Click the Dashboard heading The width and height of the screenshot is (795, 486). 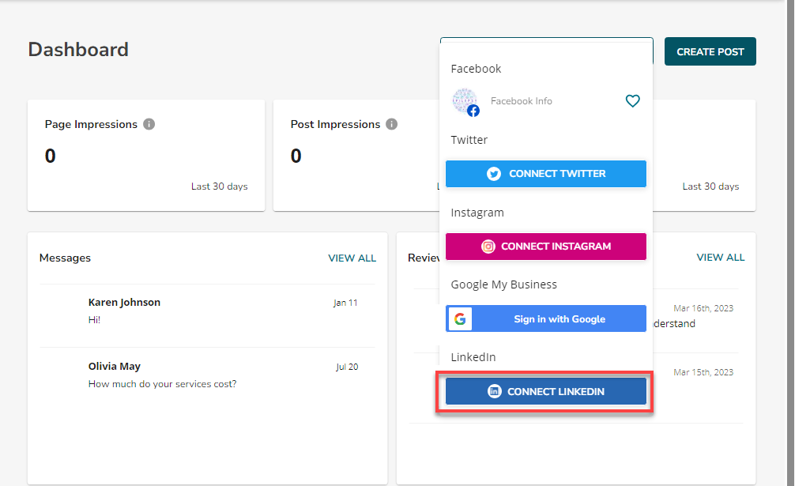[x=78, y=50]
